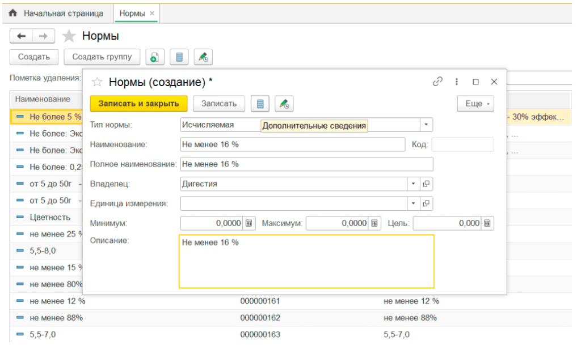Viewport: 581px width, 345px height.
Task: Click the Home icon on Начальная страница tab
Action: click(13, 12)
